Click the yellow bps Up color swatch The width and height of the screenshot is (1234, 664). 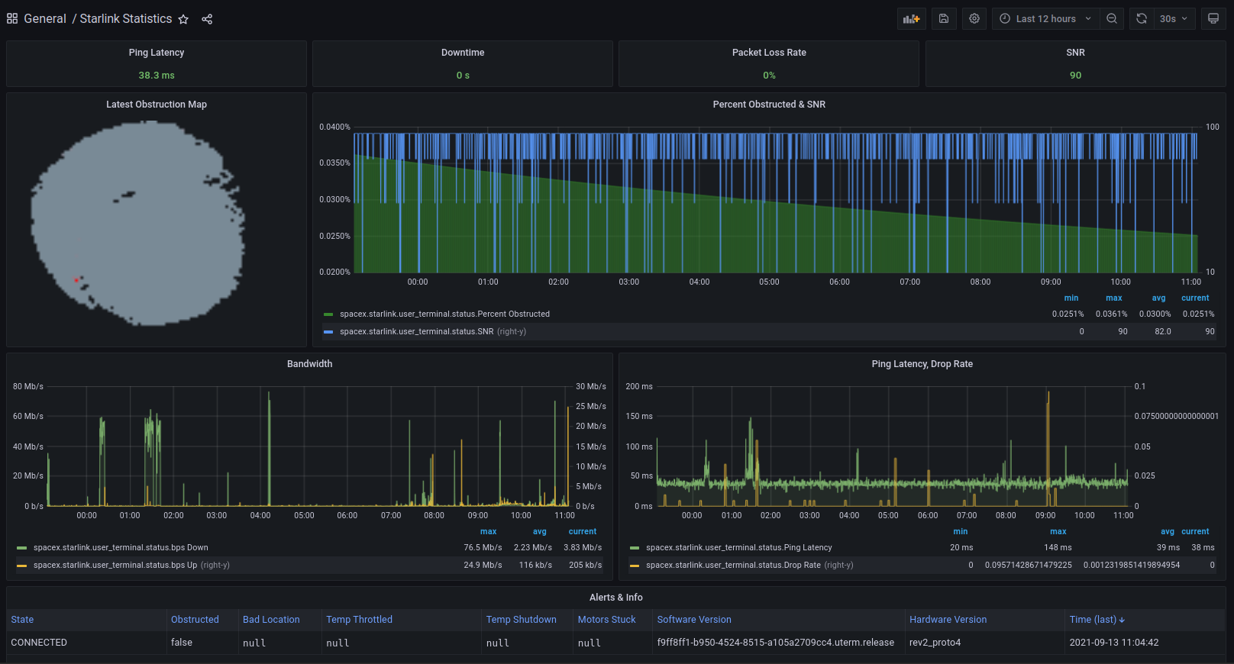pyautogui.click(x=21, y=566)
